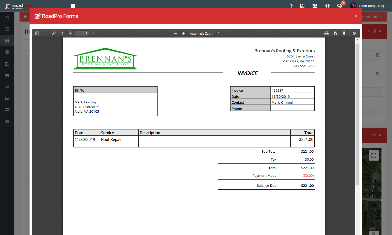This screenshot has height=235, width=392.
Task: Open Scott King (DEV) user menu
Action: pyautogui.click(x=369, y=6)
